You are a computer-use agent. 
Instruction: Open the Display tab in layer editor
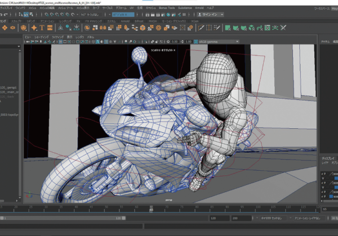(328, 159)
